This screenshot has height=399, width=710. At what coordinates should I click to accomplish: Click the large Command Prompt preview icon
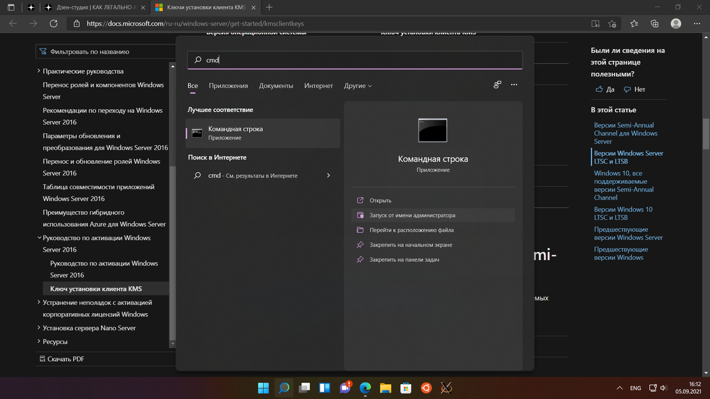[433, 131]
